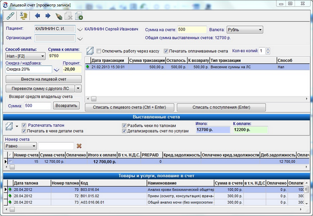Viewport: 313px width, 216px height.
Task: Click Внести на лицевой счет button
Action: [44, 79]
